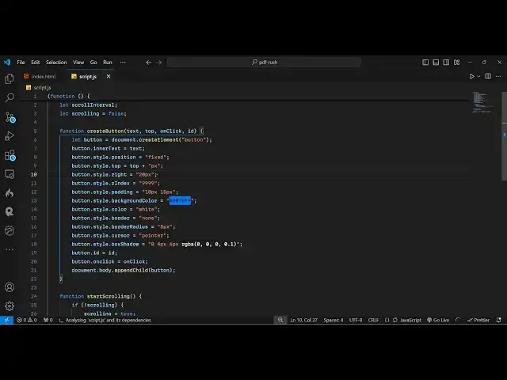Viewport: 507px width, 380px height.
Task: Toggle primary side bar layout icon
Action: 425,62
